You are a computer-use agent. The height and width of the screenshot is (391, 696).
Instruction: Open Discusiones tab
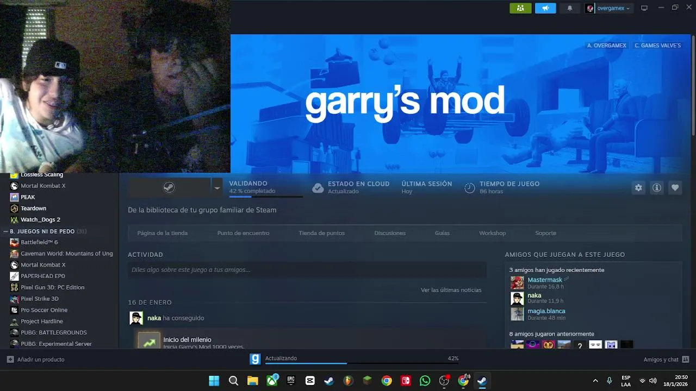390,233
